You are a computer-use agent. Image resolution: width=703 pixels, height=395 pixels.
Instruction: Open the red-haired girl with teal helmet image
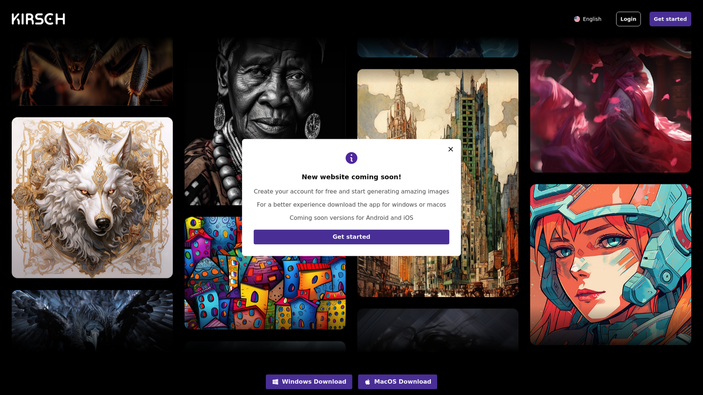point(611,265)
